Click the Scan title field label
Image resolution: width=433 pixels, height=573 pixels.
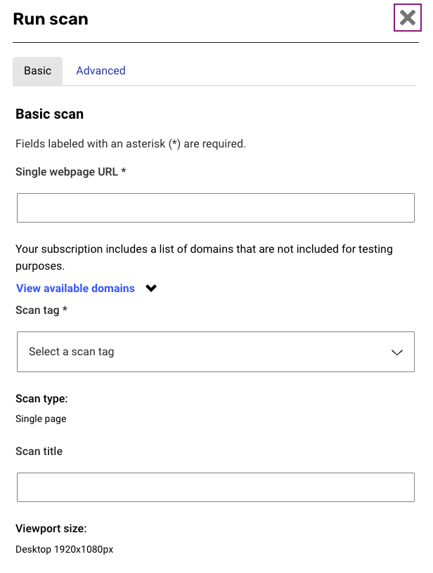coord(39,452)
